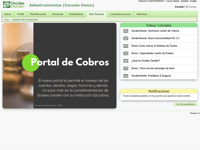The height and width of the screenshot is (150, 200).
Task: Open the Perfil tab
Action: [20, 14]
